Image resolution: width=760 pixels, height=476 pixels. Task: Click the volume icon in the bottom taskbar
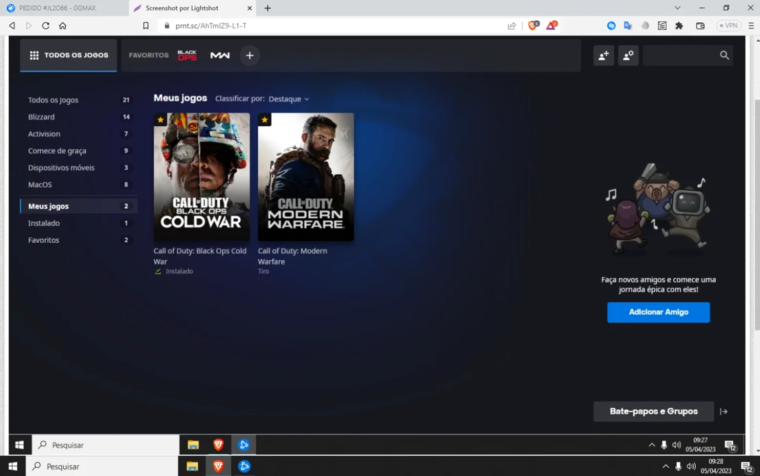coord(691,466)
